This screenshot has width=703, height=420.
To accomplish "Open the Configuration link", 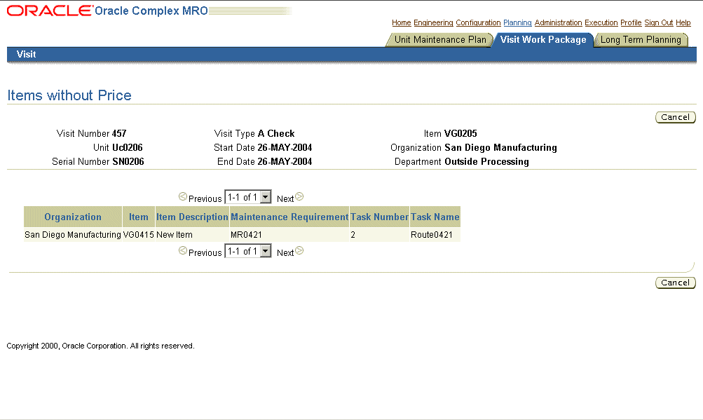I will (478, 22).
